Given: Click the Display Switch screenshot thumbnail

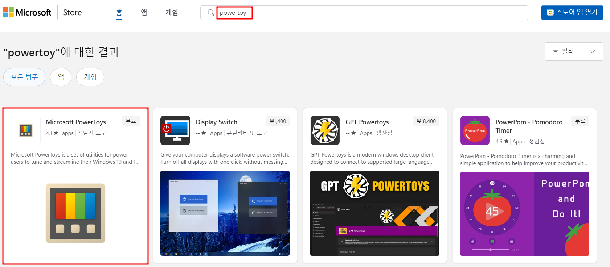Looking at the screenshot, I should (225, 213).
